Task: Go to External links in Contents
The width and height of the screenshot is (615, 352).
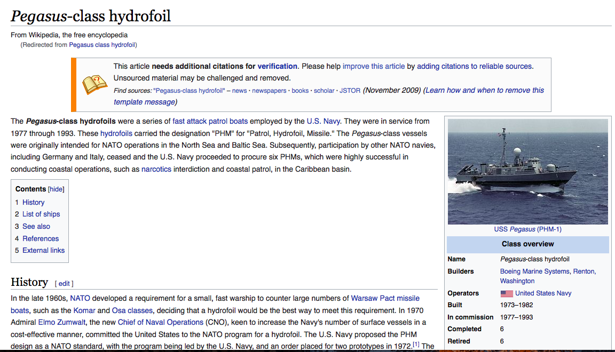Action: 44,250
